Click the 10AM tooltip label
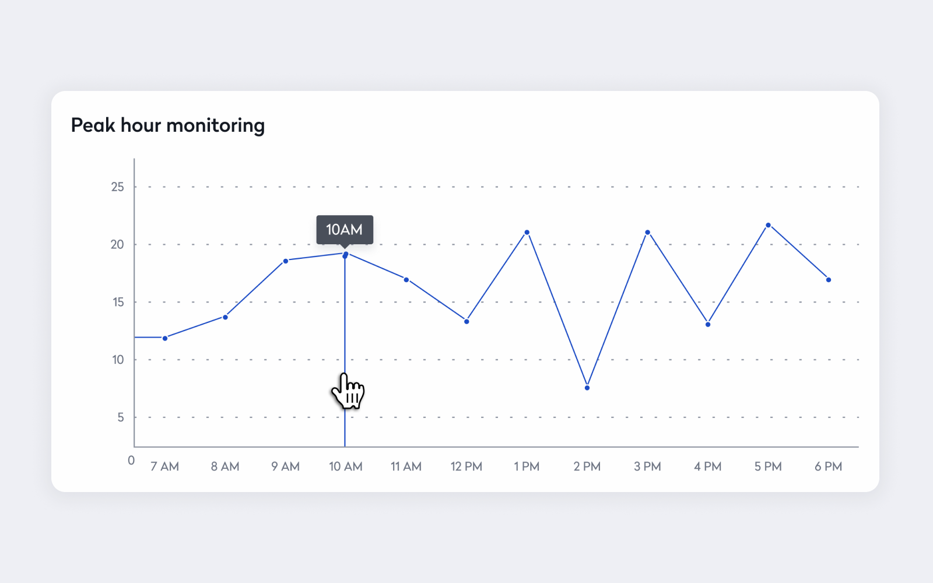 pos(345,230)
